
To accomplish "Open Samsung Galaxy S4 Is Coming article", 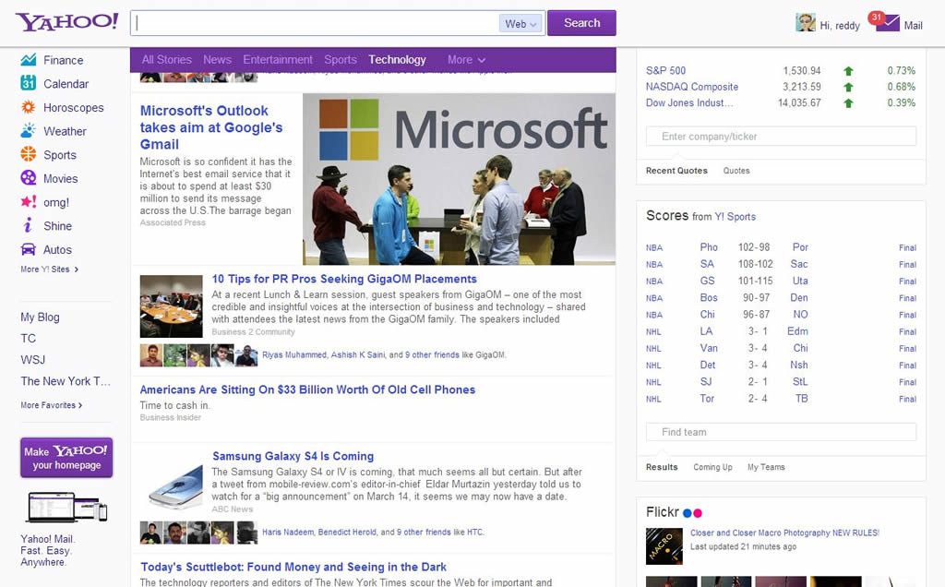I will 293,456.
